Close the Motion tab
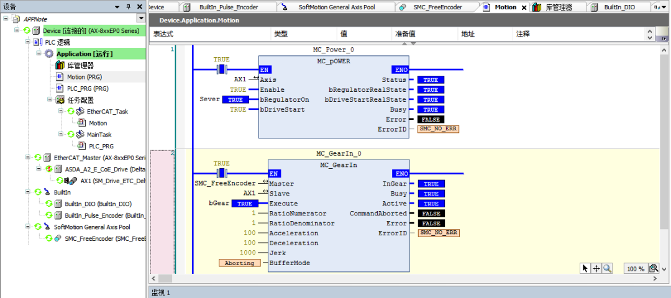Viewport: 671px width, 298px height. click(524, 7)
